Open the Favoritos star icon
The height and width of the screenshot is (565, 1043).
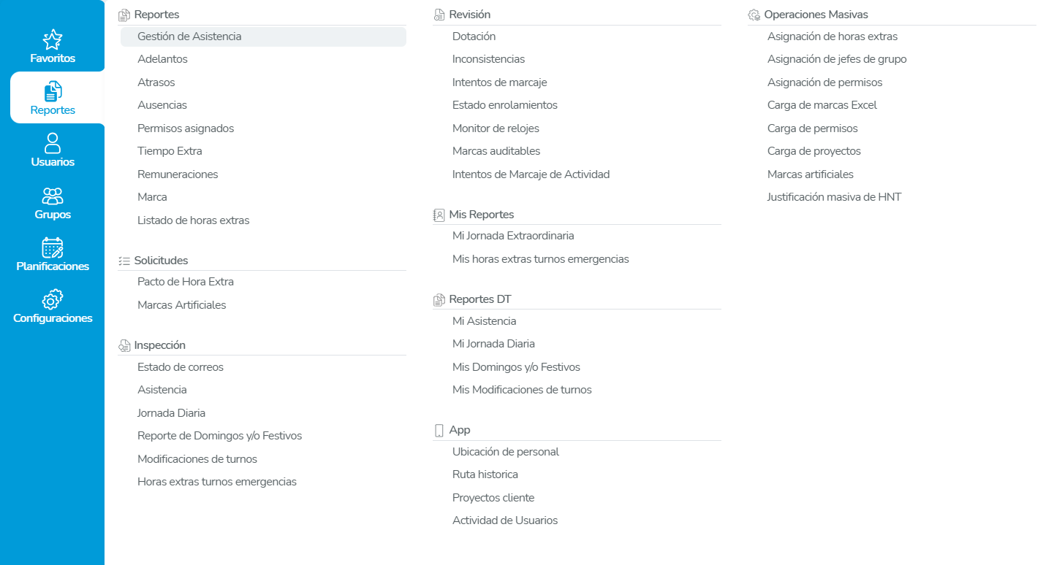coord(53,39)
